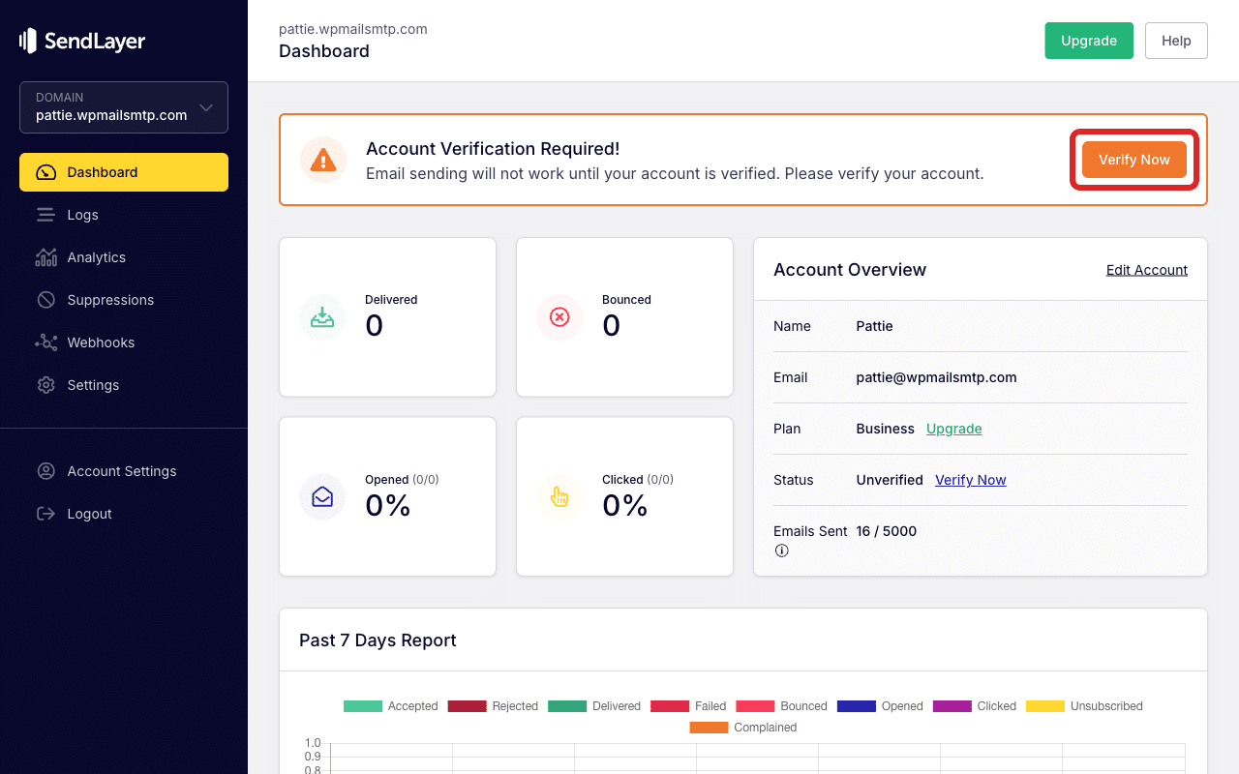Click email pattie@wpmailsmtp.com in overview

(936, 377)
